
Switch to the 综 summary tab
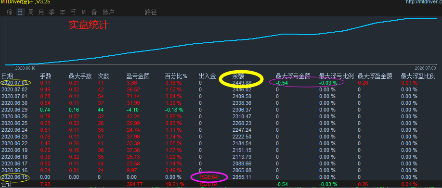tap(9, 13)
